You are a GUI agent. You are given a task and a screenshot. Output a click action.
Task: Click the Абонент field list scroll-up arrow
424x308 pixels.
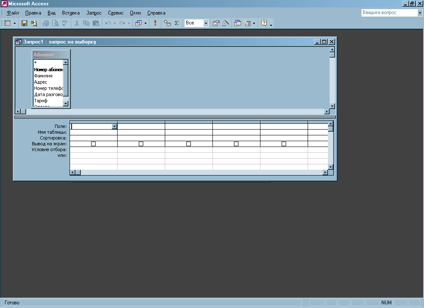coord(65,63)
